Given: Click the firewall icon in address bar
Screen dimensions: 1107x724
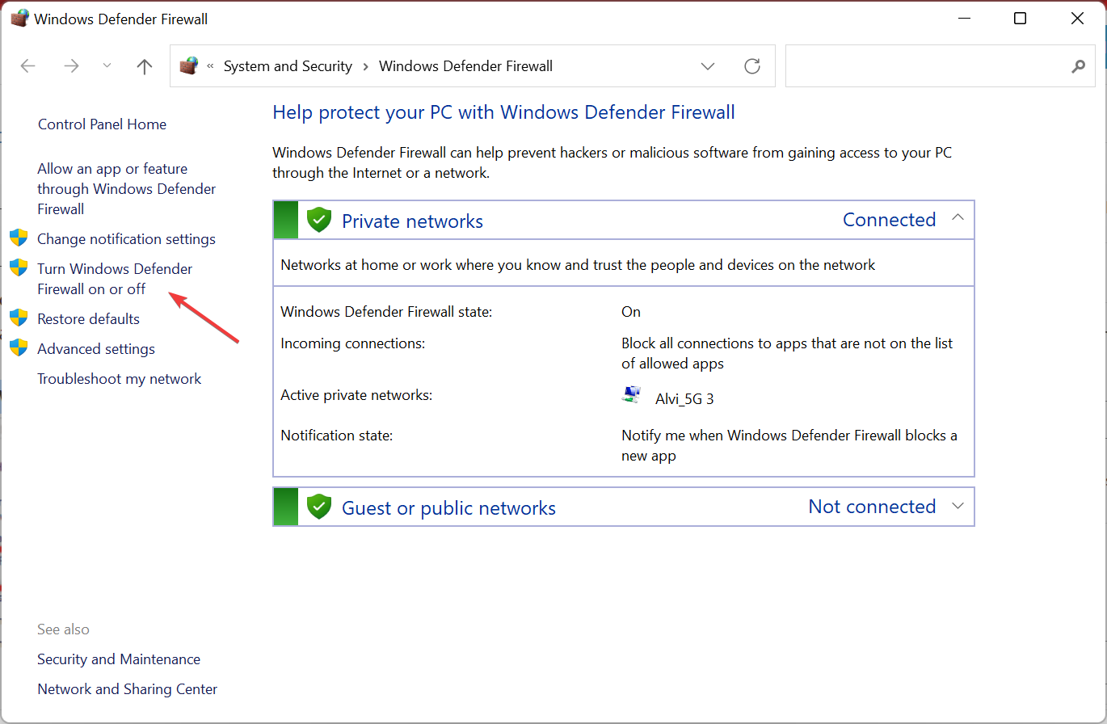Looking at the screenshot, I should point(189,66).
